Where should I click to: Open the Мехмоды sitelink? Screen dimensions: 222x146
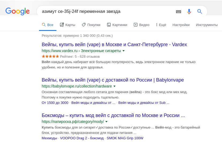(x=49, y=138)
